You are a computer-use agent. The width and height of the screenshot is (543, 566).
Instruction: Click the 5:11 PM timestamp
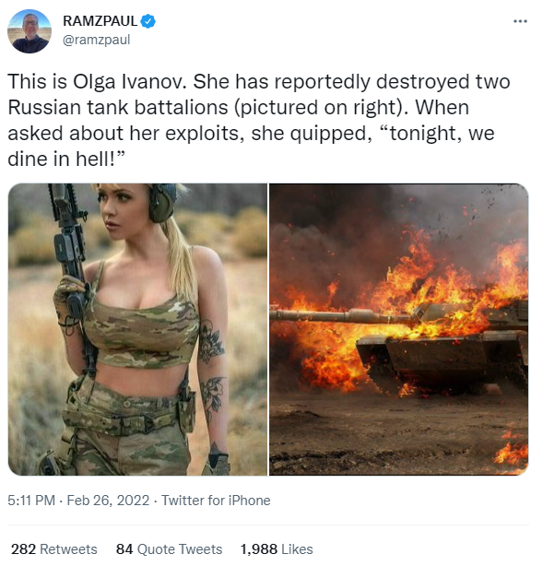[31, 501]
